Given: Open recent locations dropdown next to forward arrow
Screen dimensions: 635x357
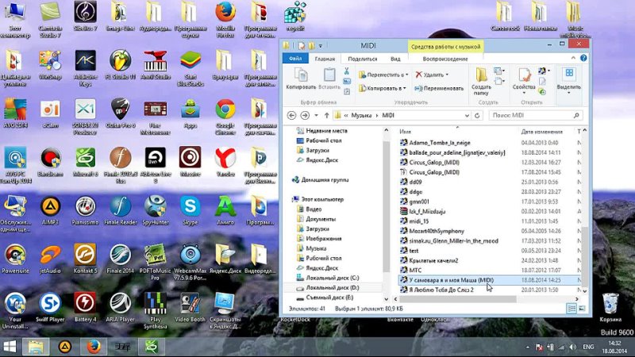Looking at the screenshot, I should pos(316,115).
